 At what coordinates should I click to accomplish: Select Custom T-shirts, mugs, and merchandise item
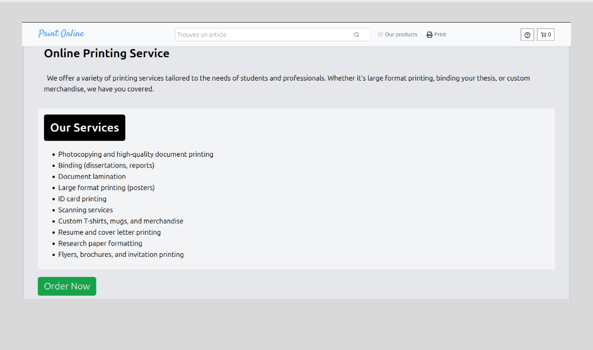120,222
